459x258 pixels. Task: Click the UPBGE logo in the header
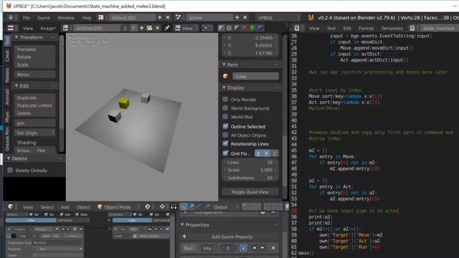[x=311, y=17]
